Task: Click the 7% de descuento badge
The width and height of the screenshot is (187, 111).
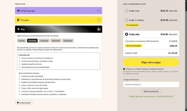Action: (132, 25)
